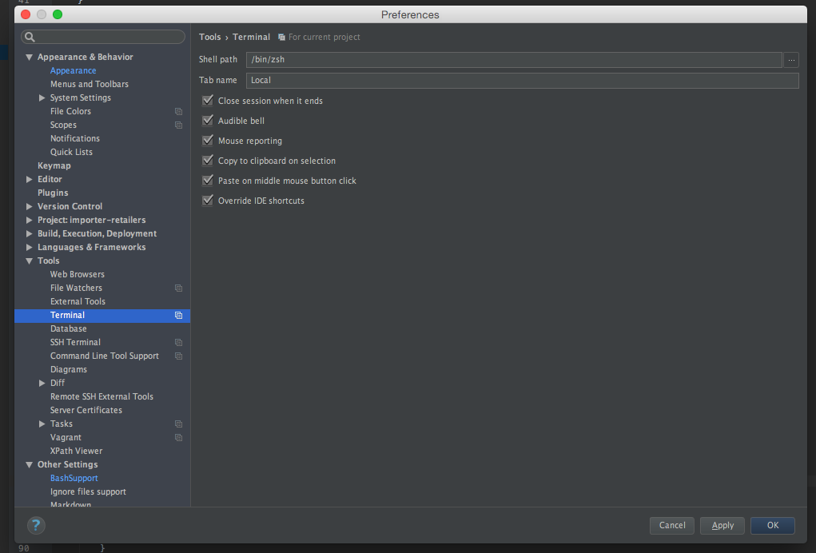This screenshot has height=553, width=816.
Task: Open BashSupport settings
Action: tap(74, 478)
